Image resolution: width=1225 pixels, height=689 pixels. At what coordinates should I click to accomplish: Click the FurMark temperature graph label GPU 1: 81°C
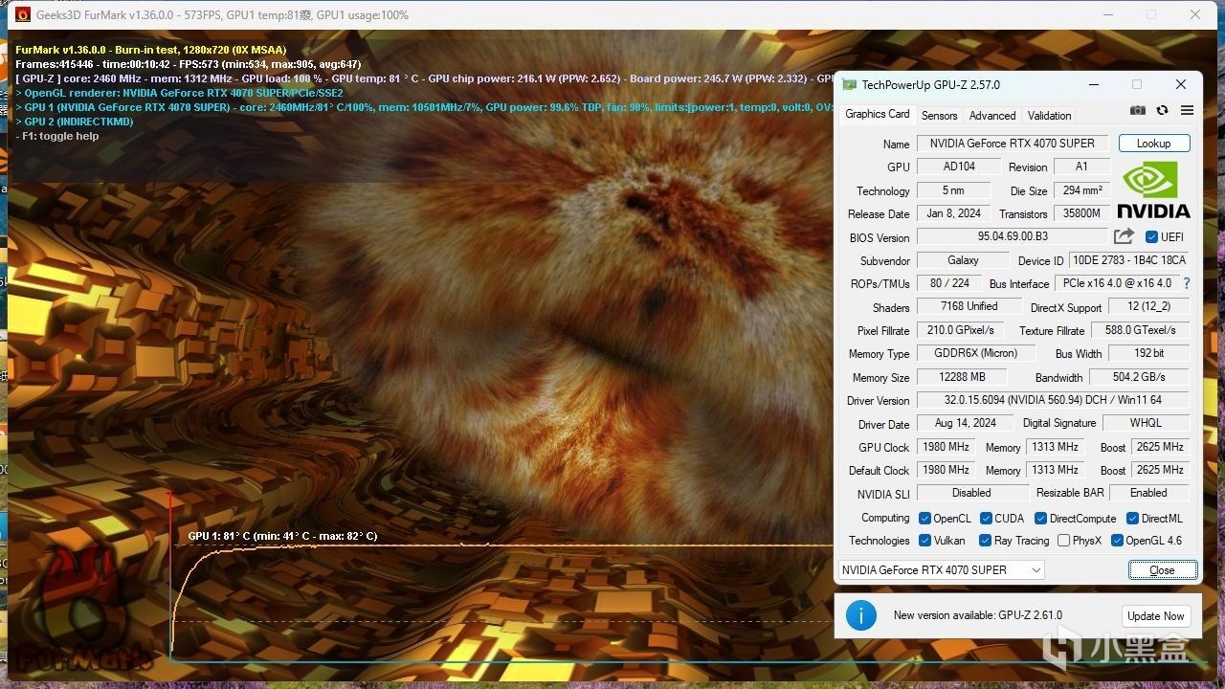point(282,536)
